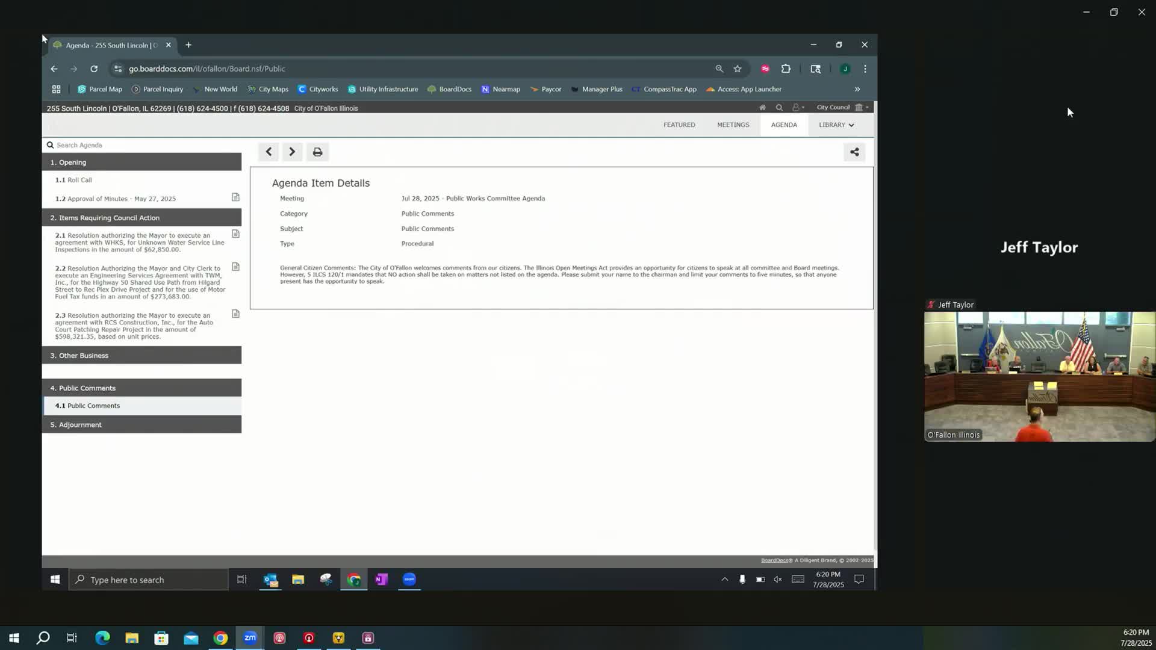The width and height of the screenshot is (1156, 650).
Task: Open attachment icon for item 2.1
Action: click(x=235, y=234)
